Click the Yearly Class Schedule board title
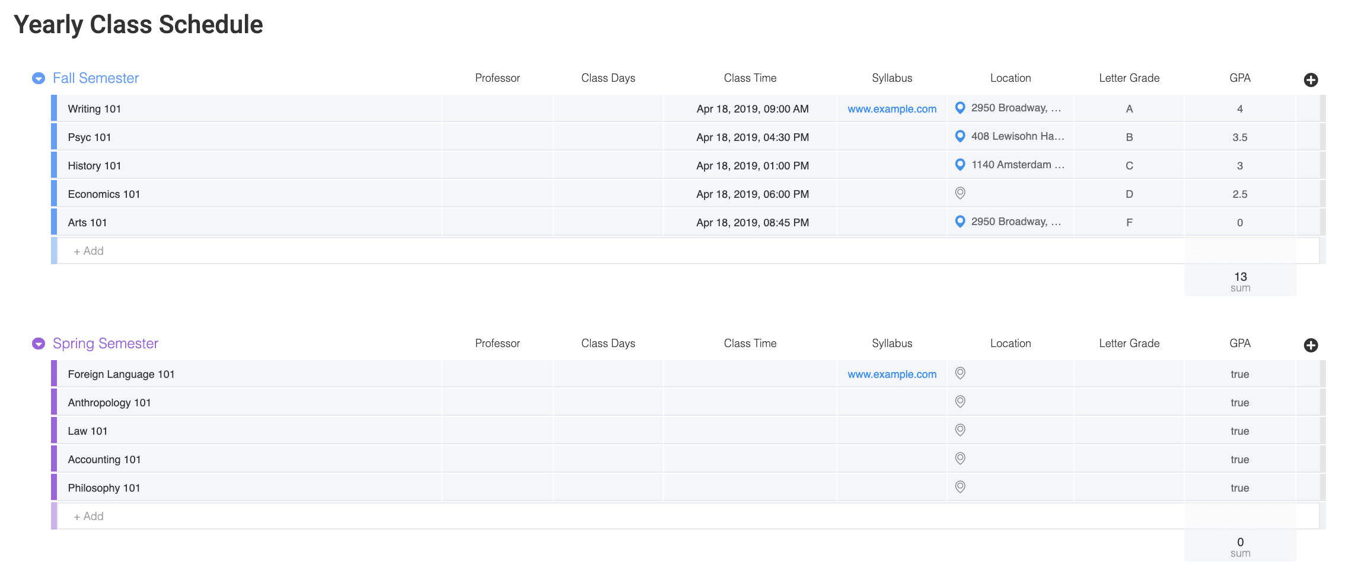The width and height of the screenshot is (1345, 584). pos(138,25)
